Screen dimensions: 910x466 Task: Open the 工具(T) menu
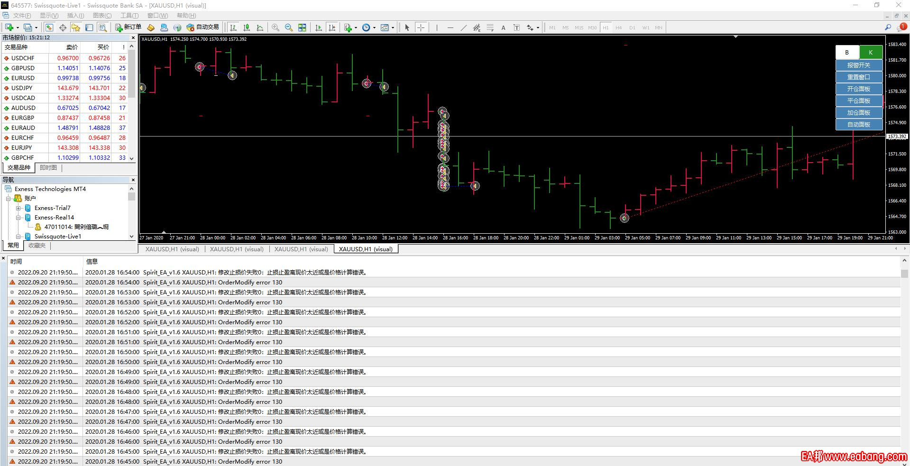[x=129, y=16]
